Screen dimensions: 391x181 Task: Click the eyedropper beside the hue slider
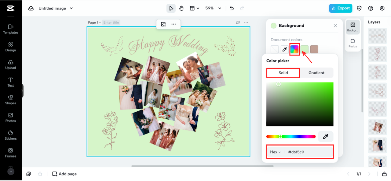326,137
